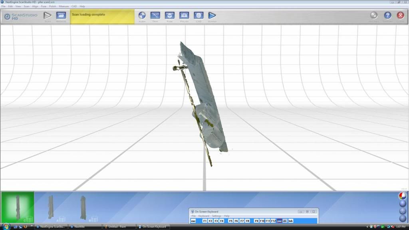The image size is (409, 230).
Task: Select the Align tool
Action: [142, 16]
